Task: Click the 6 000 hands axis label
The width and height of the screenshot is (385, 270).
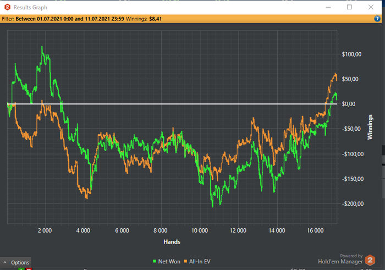Action: tap(122, 230)
